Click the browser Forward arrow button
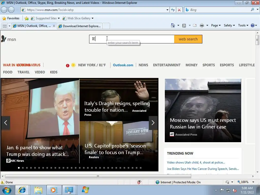This screenshot has height=195, width=260. click(11, 10)
